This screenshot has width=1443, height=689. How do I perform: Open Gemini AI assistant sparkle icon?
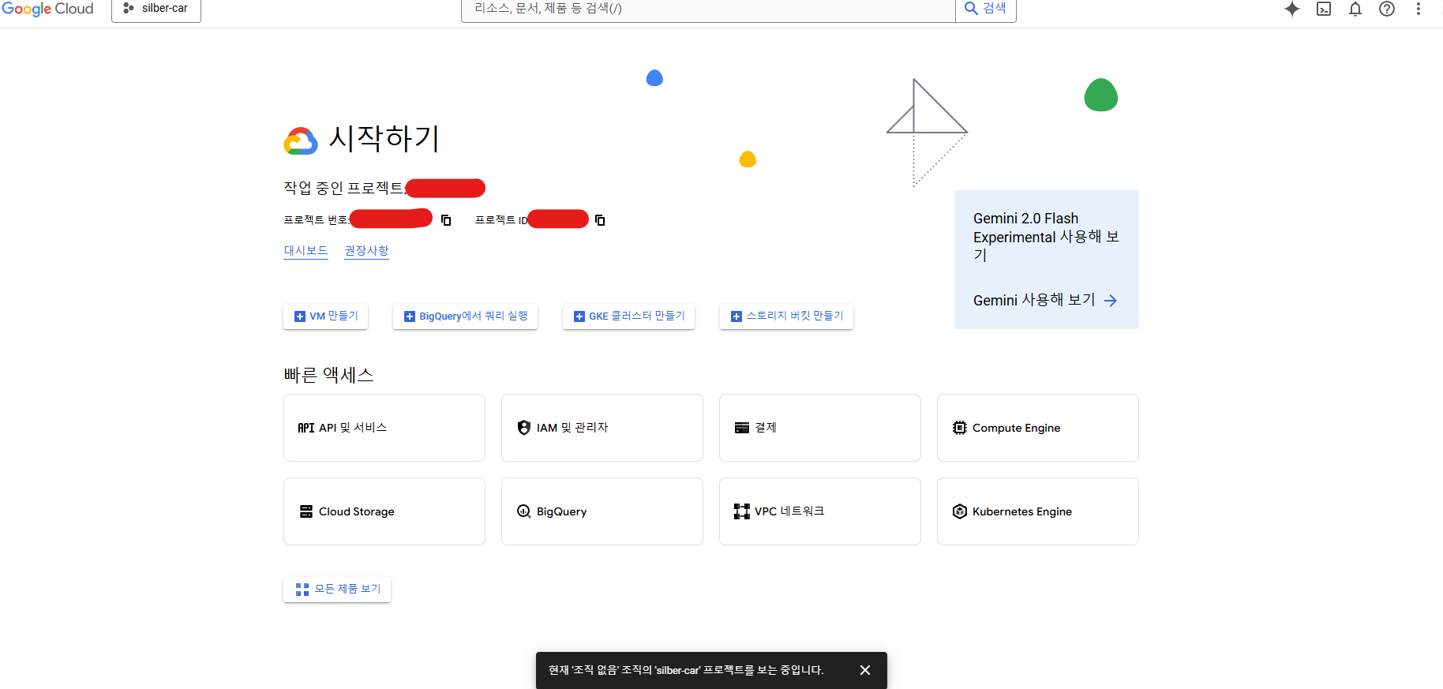tap(1292, 9)
